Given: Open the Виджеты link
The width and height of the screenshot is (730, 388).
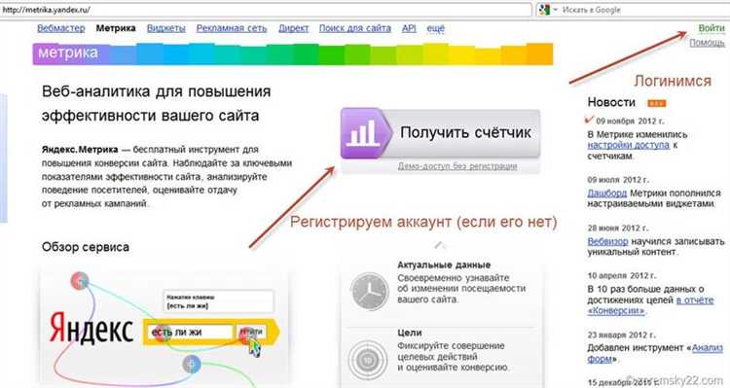Looking at the screenshot, I should (x=166, y=28).
